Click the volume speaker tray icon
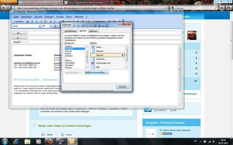This screenshot has height=145, width=233. click(x=214, y=141)
